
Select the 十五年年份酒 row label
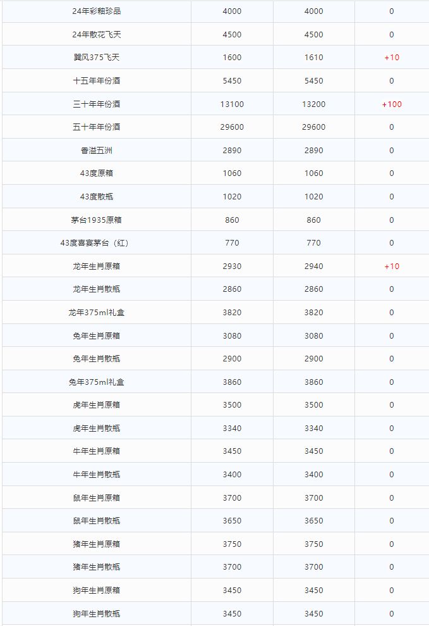coord(97,80)
